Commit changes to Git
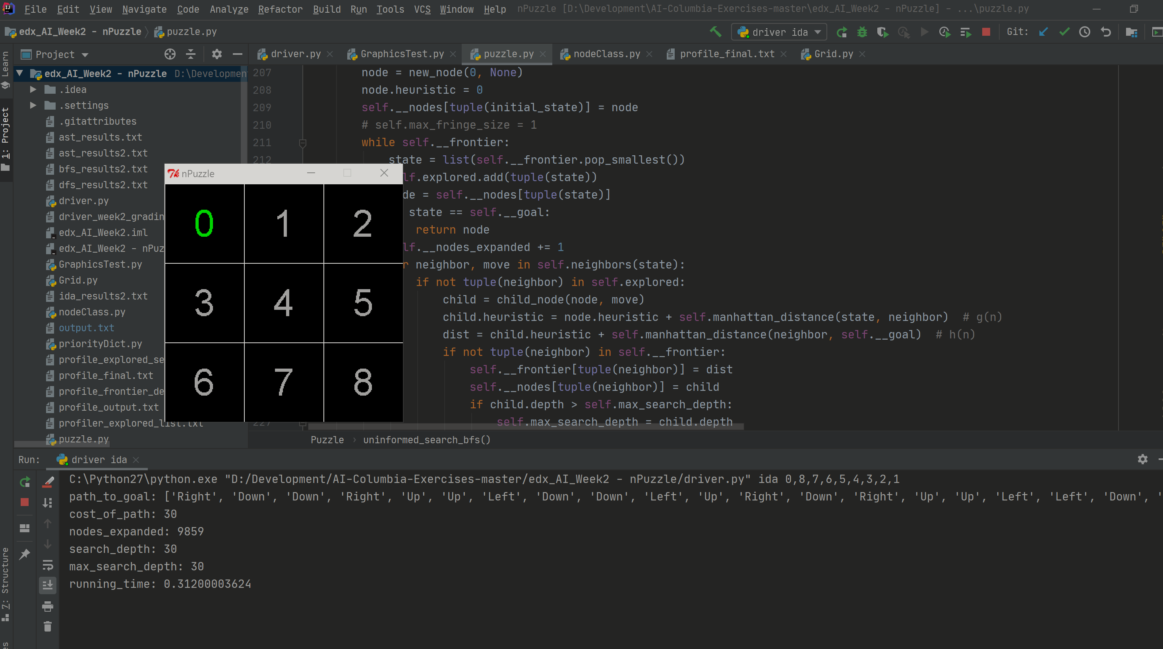 [1064, 32]
